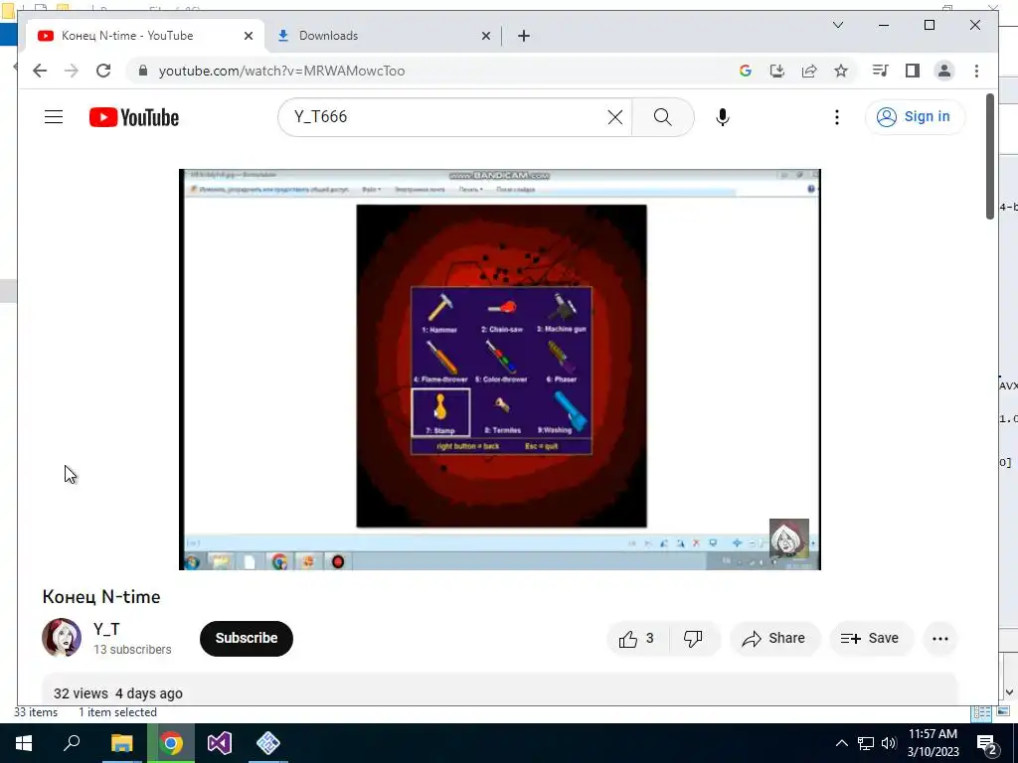Screen dimensions: 1018x763
Task: Install app from address bar icon
Action: (x=777, y=71)
